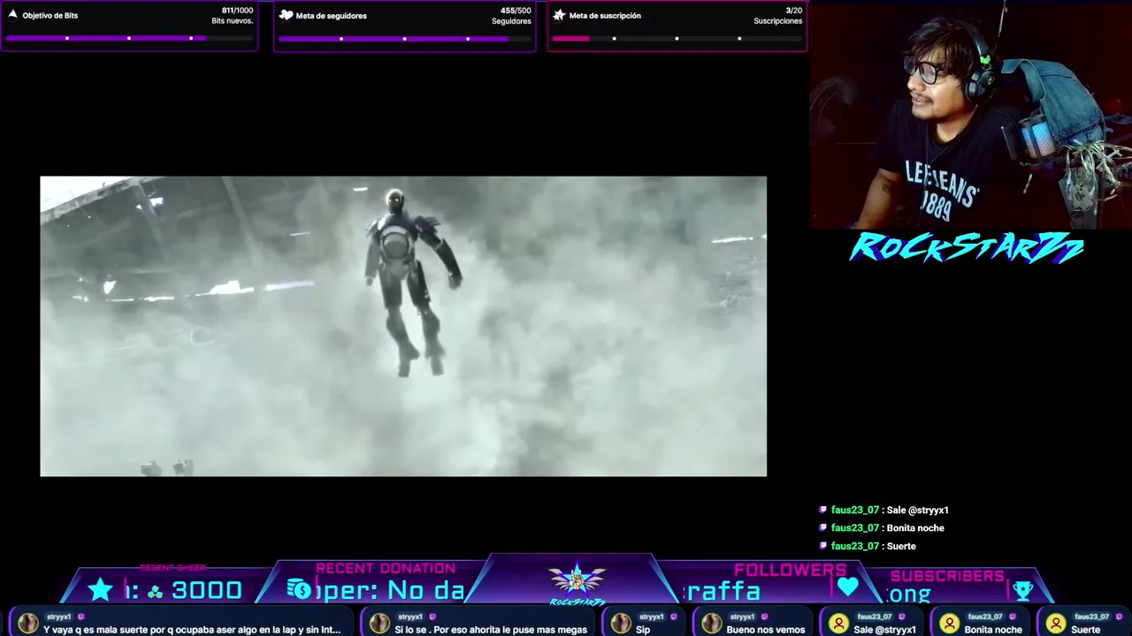The width and height of the screenshot is (1132, 636).
Task: Click the badge before "Sale @stryyx1" chat line
Action: pos(823,510)
